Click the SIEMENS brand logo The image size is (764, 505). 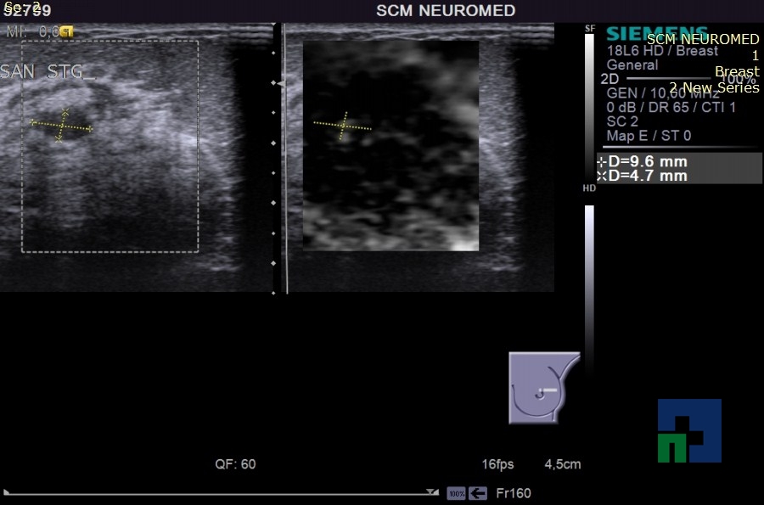tap(657, 33)
